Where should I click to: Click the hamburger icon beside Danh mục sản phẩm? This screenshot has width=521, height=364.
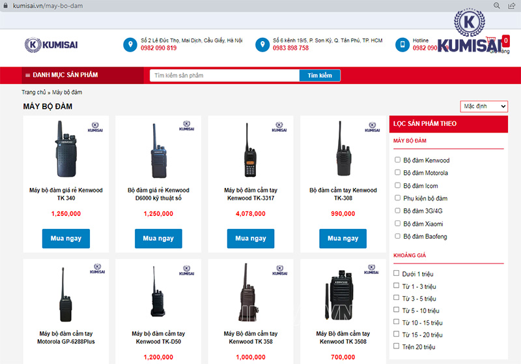pyautogui.click(x=27, y=75)
